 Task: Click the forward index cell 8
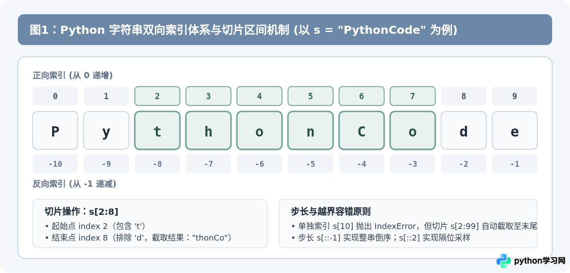point(464,96)
